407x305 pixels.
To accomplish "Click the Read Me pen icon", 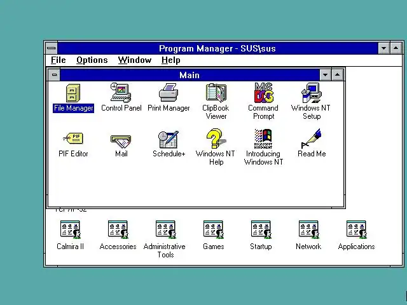I will tap(311, 139).
